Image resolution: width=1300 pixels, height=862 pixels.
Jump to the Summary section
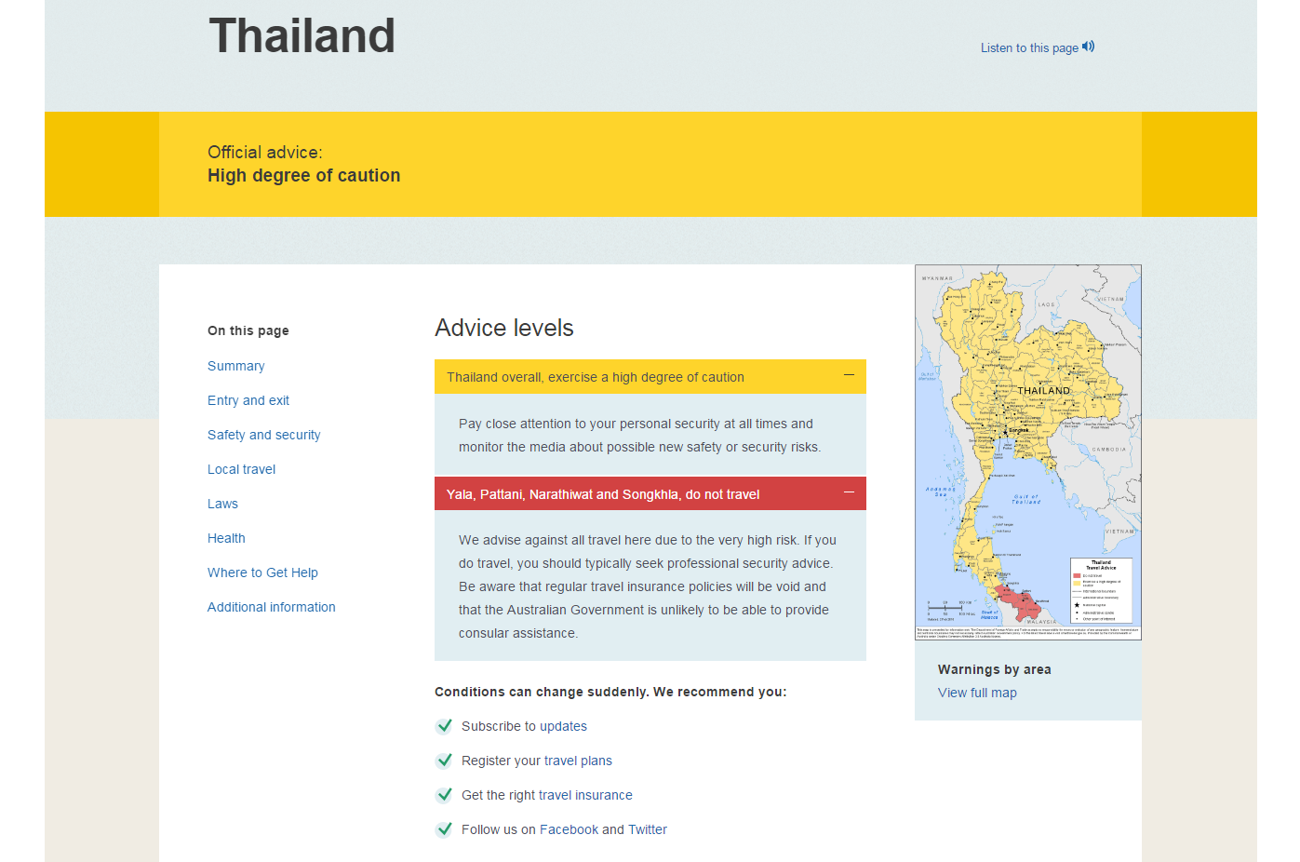[x=235, y=366]
